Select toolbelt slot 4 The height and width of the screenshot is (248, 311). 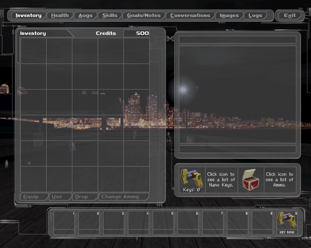[x=138, y=223]
